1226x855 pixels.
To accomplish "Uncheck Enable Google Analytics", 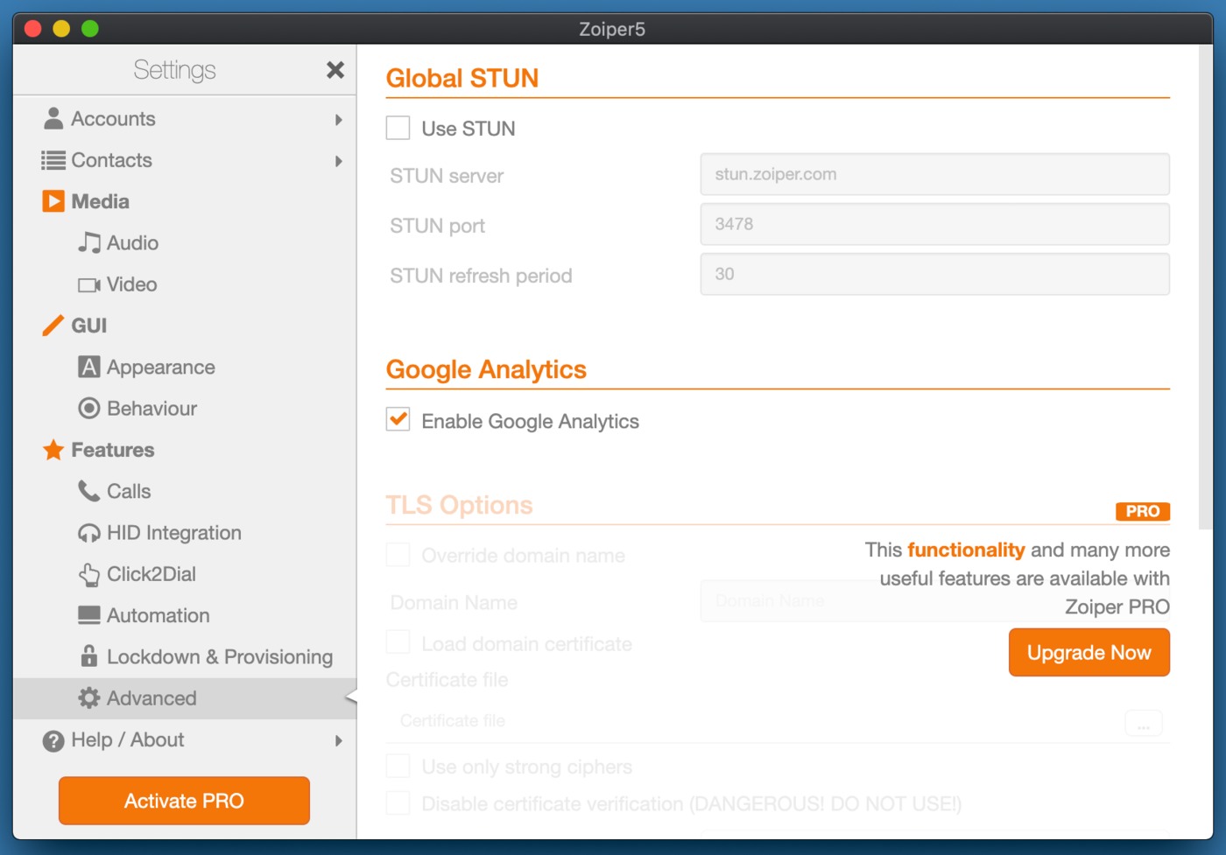I will click(x=398, y=420).
